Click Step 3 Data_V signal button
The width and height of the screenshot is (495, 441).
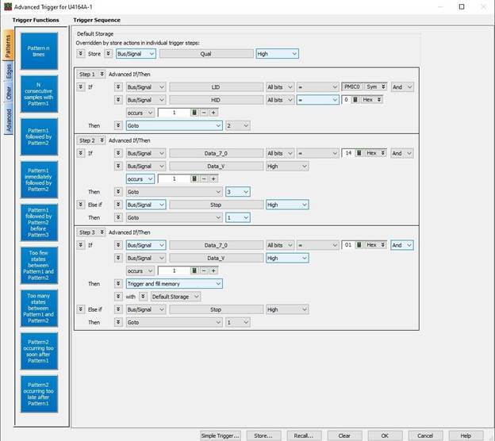[217, 258]
